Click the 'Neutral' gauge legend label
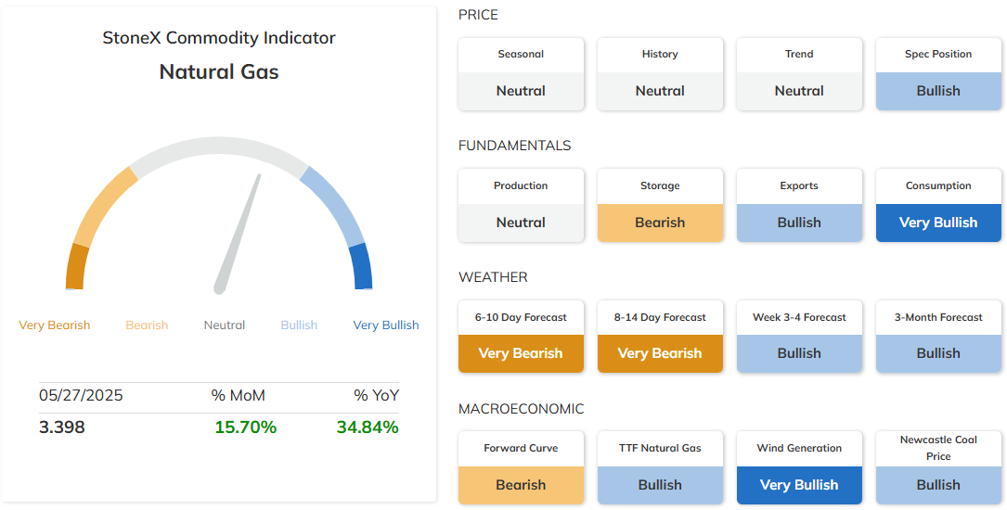 (224, 325)
